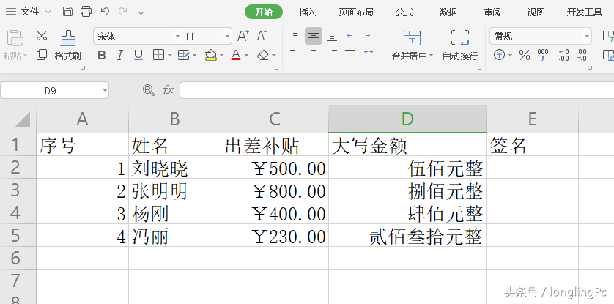The height and width of the screenshot is (304, 614).
Task: Apply the yellow fill color
Action: (x=211, y=55)
